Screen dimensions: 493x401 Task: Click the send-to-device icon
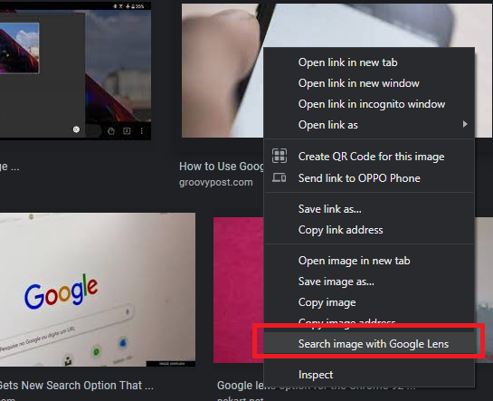(x=279, y=177)
